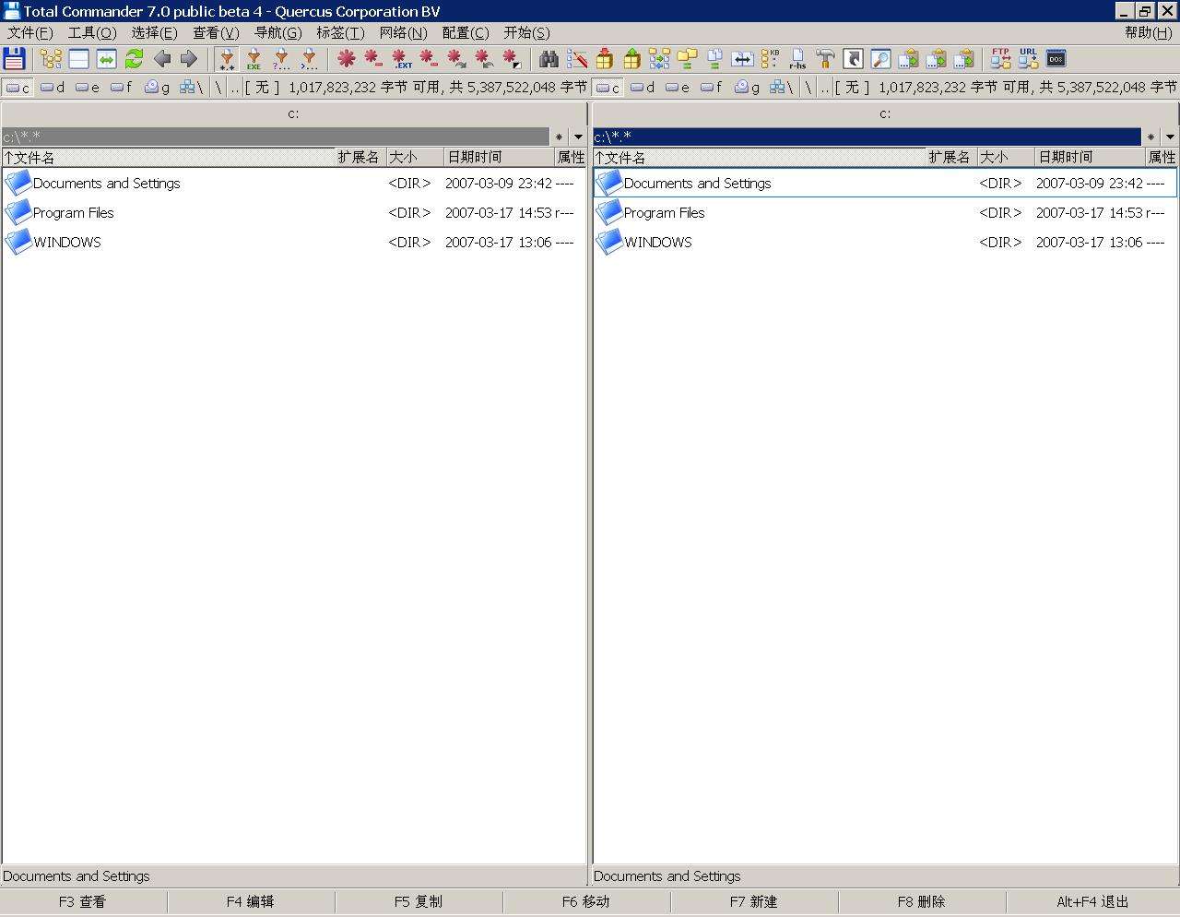Screen dimensions: 1180x917
Task: Click the unpack files box icon
Action: pos(632,59)
